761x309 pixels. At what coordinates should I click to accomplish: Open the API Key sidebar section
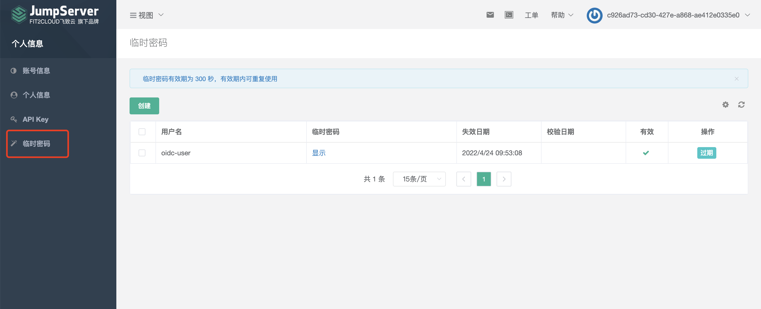point(35,119)
